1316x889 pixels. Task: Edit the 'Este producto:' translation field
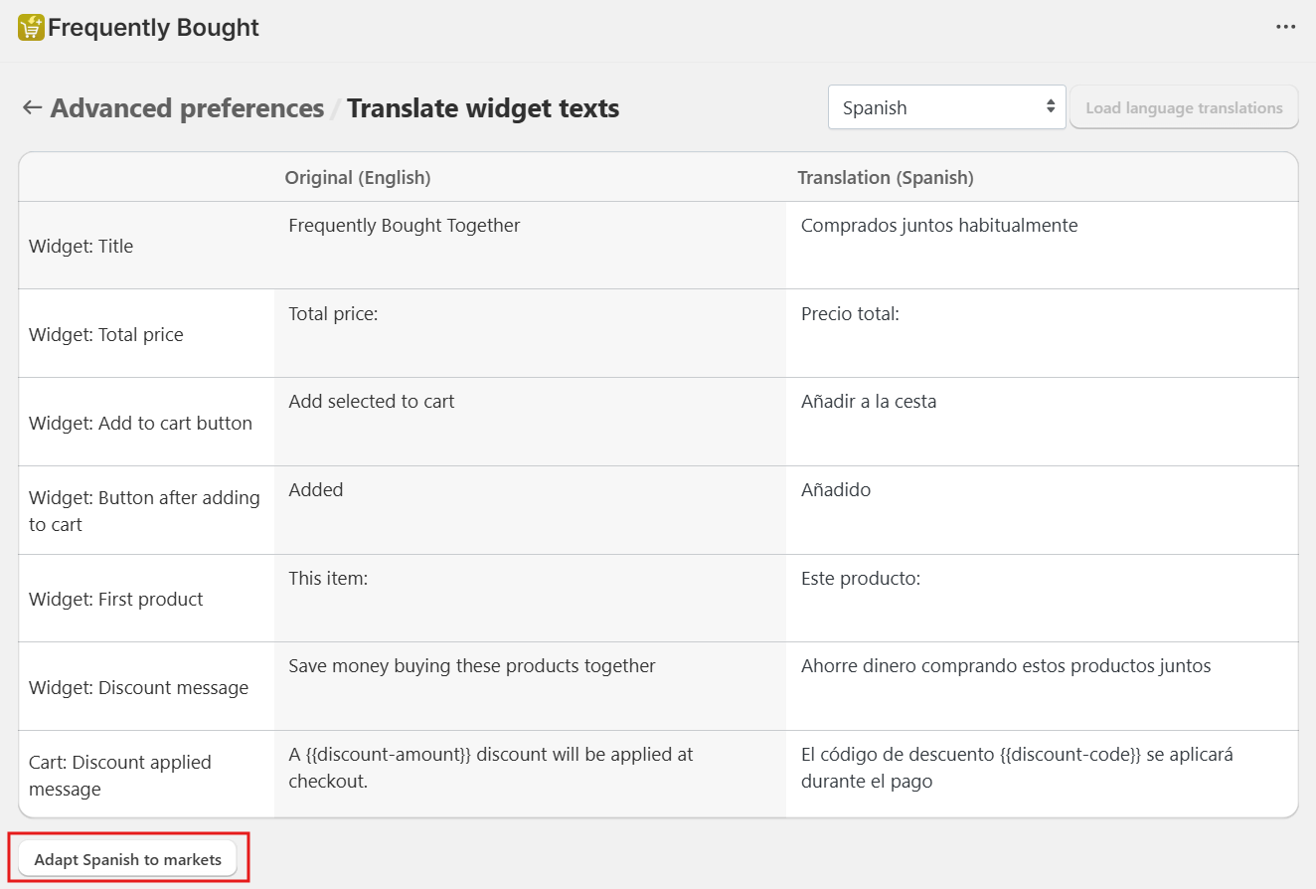pos(1041,598)
